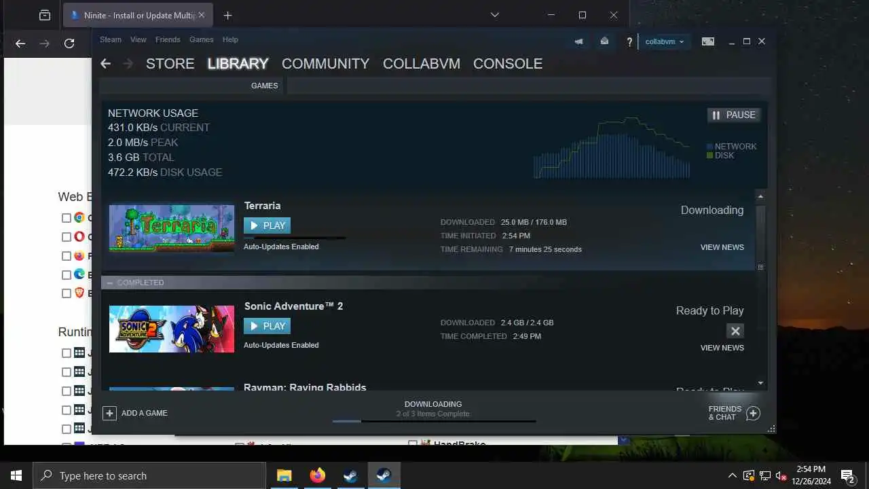Screen dimensions: 869x489
Task: Tick the Firefox checkbox on Ninite
Action: pos(67,256)
